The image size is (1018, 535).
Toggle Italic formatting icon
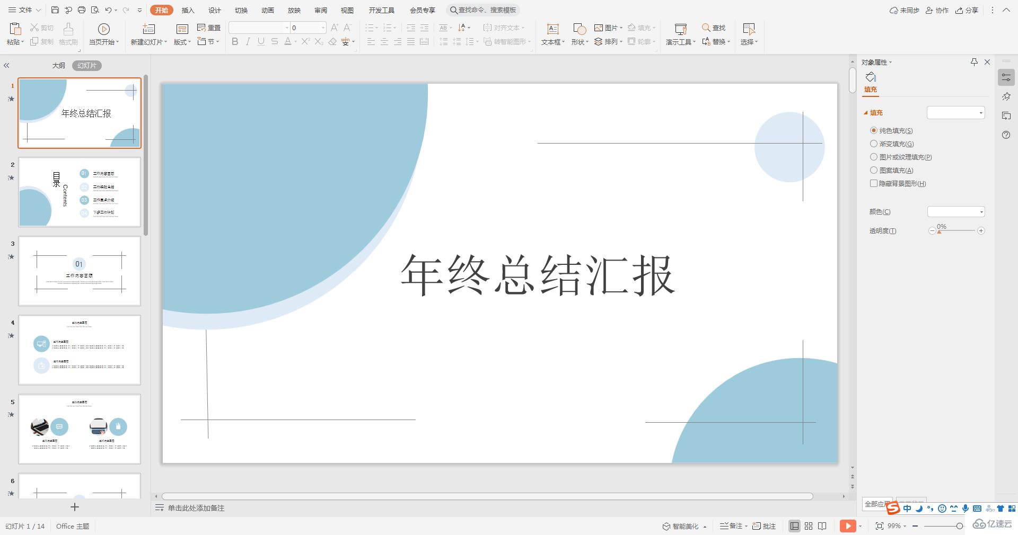(x=248, y=41)
